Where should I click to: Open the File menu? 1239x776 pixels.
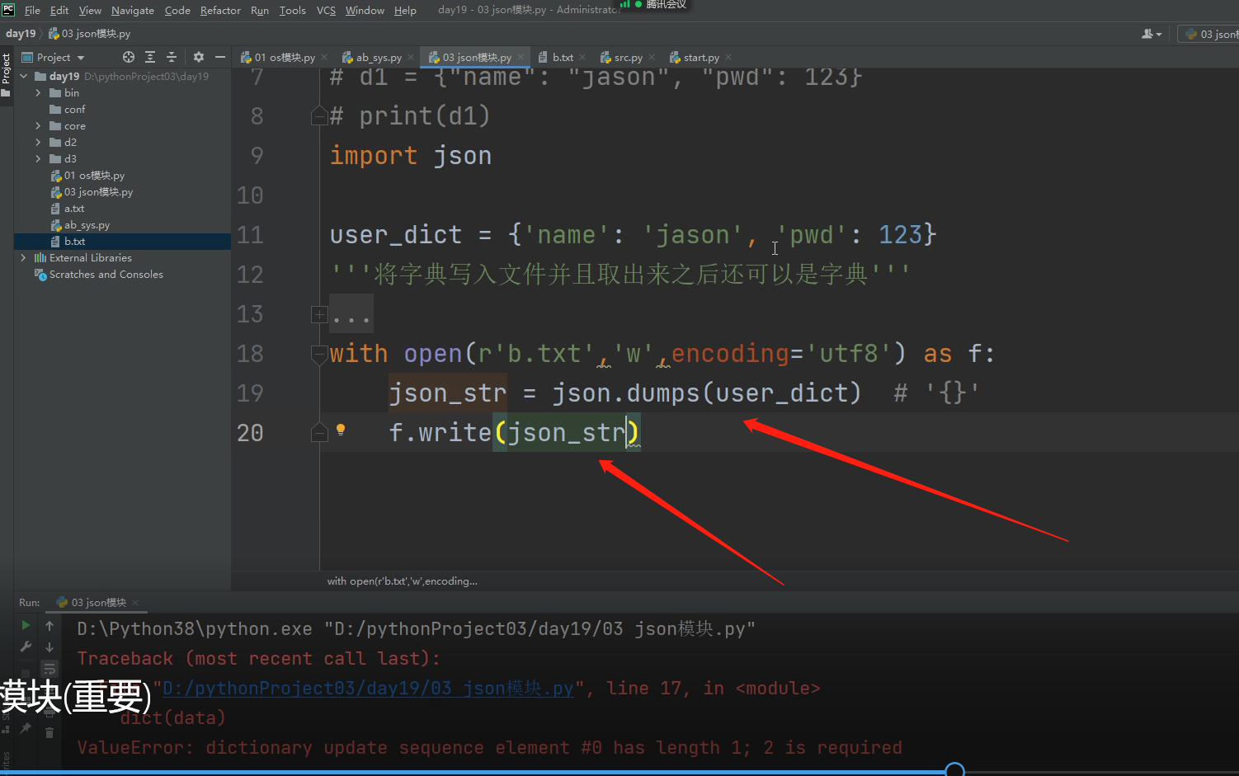(32, 11)
